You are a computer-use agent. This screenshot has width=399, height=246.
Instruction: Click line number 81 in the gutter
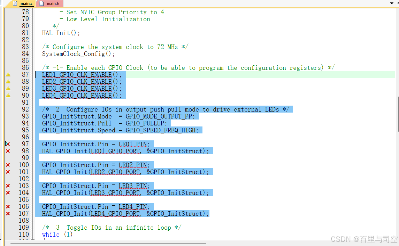(x=25, y=33)
